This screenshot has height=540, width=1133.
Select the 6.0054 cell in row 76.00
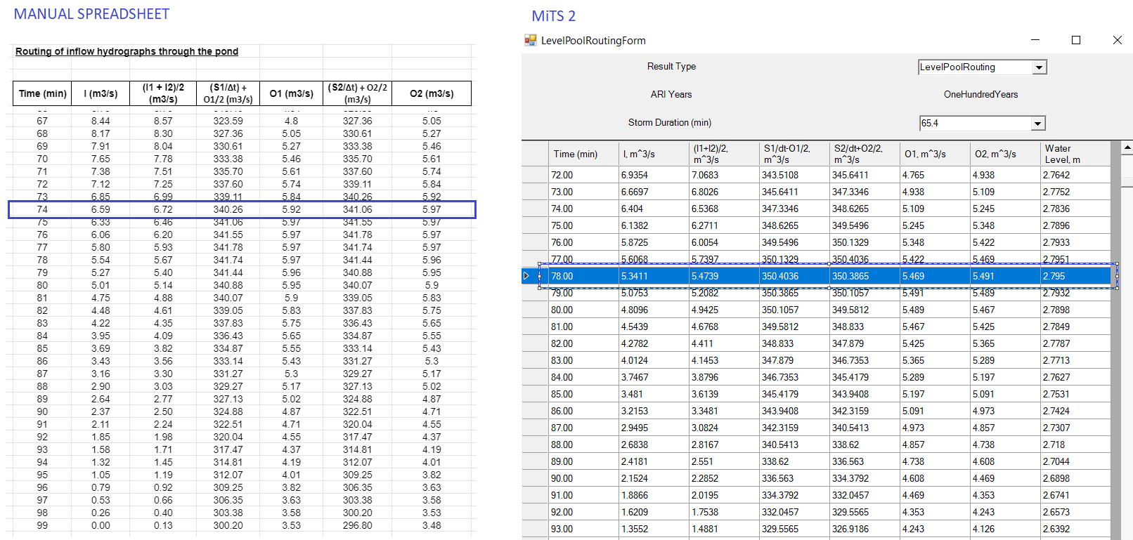[x=724, y=242]
